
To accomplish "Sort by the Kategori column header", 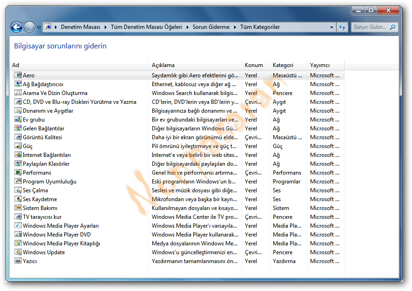I will click(288, 65).
